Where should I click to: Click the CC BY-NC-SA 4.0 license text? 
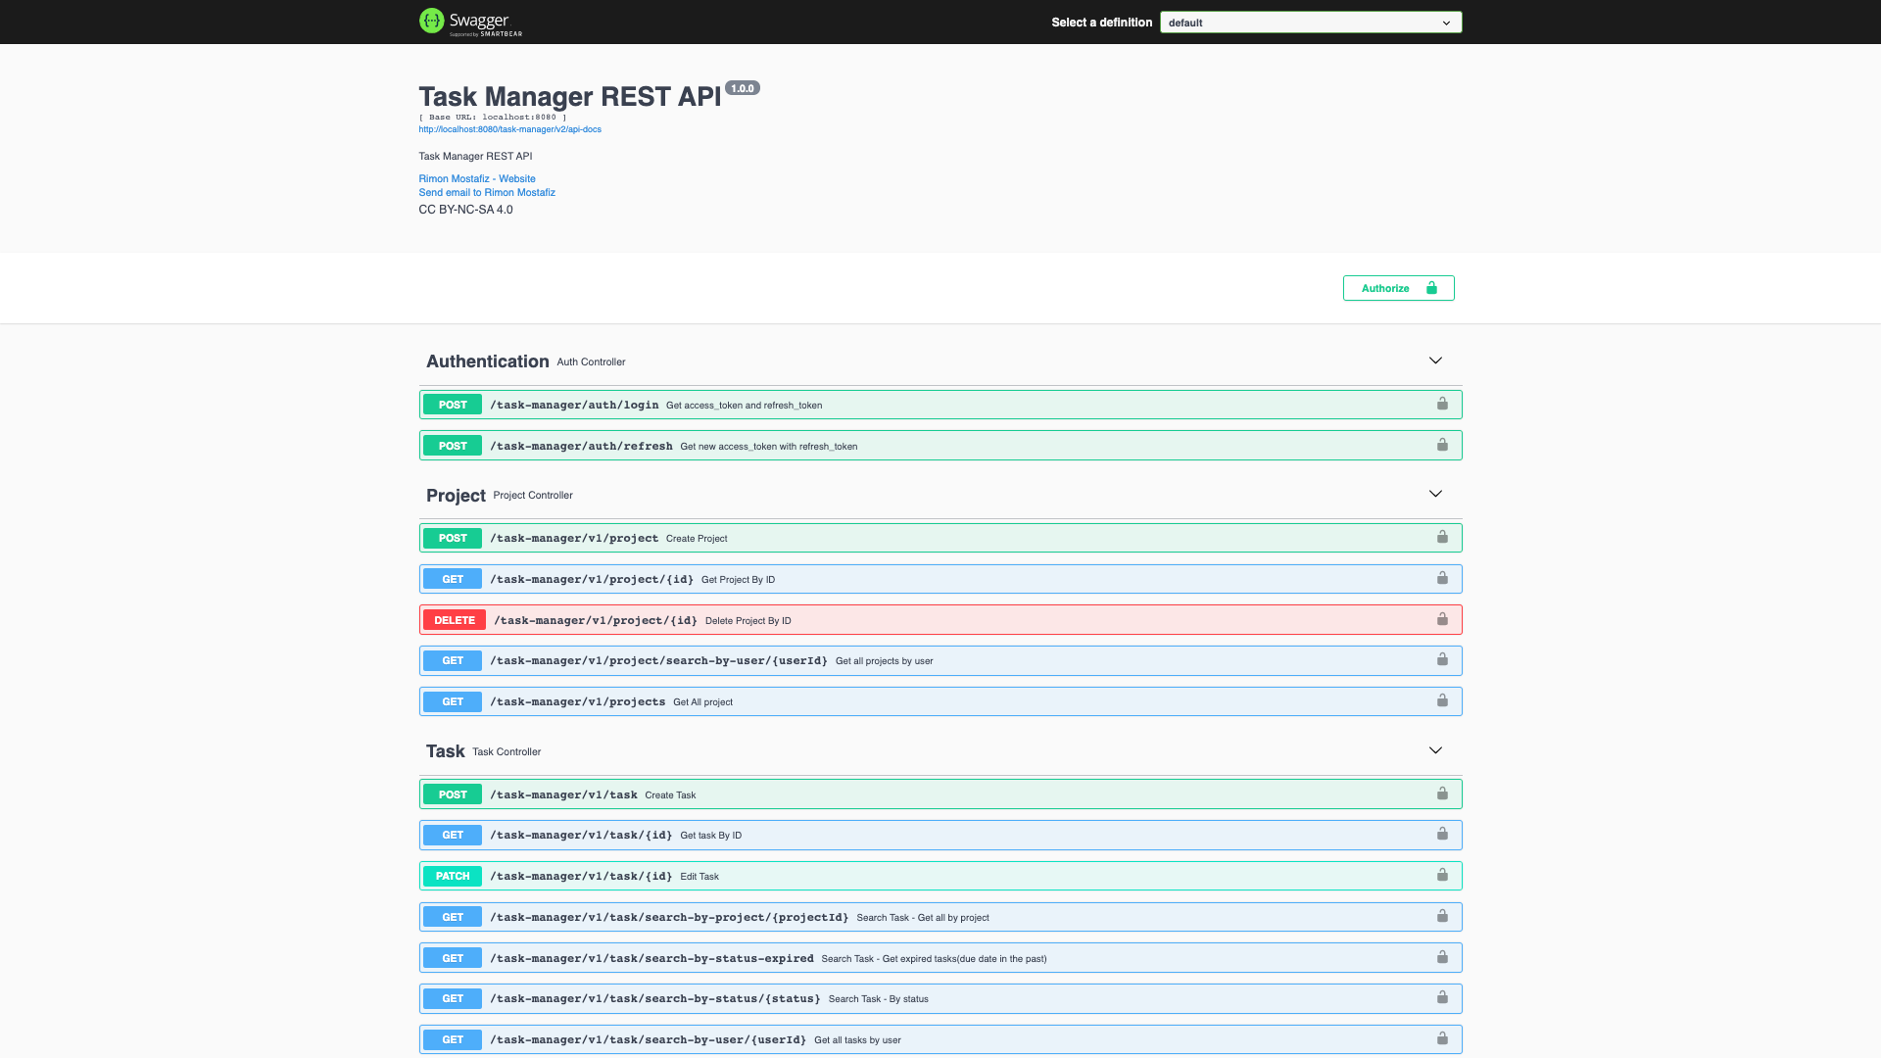(x=465, y=210)
